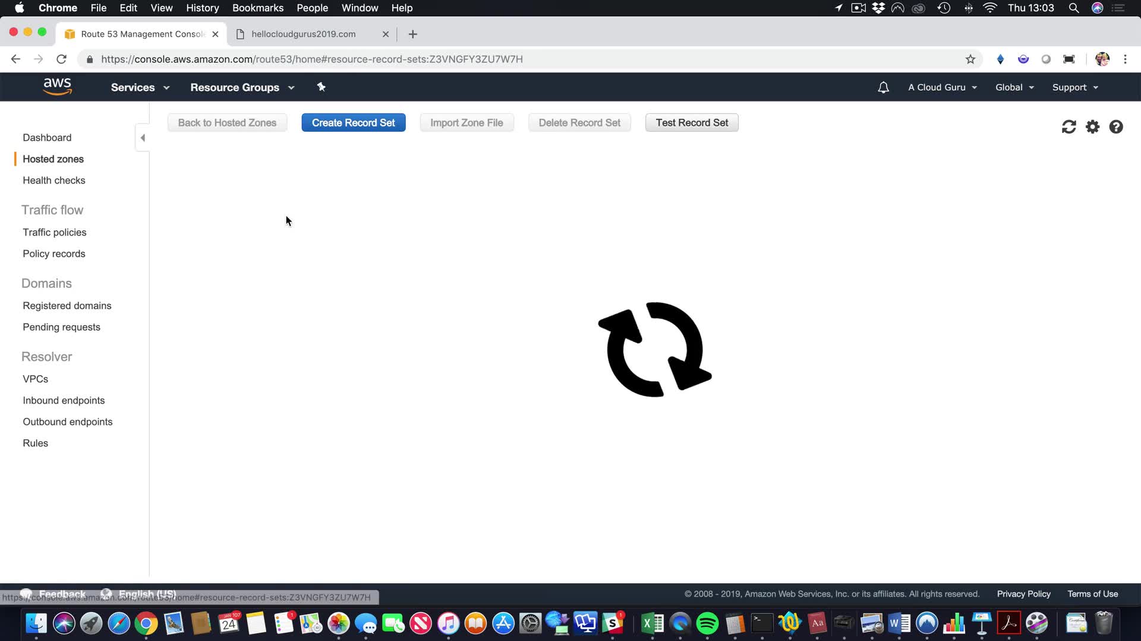1141x641 pixels.
Task: Open the Bookmarks menu
Action: coord(257,8)
